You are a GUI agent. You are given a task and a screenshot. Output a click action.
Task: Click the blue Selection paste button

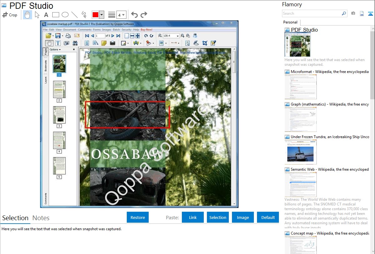pyautogui.click(x=218, y=217)
